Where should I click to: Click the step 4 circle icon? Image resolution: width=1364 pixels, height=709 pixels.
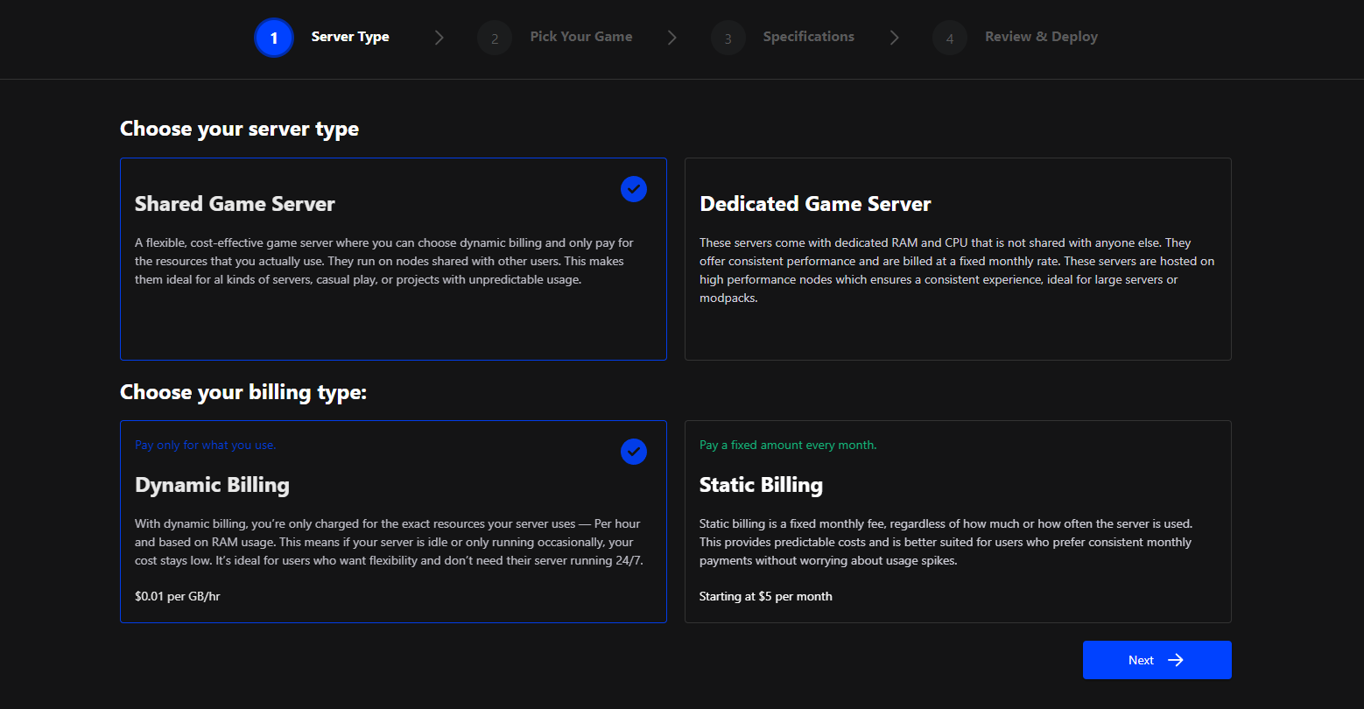click(949, 39)
